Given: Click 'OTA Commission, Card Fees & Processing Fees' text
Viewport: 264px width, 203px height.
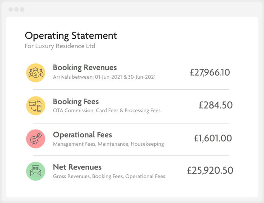Looking at the screenshot, I should point(106,111).
